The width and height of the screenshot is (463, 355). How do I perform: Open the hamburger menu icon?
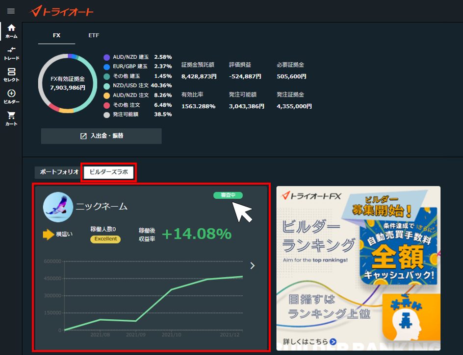point(11,11)
